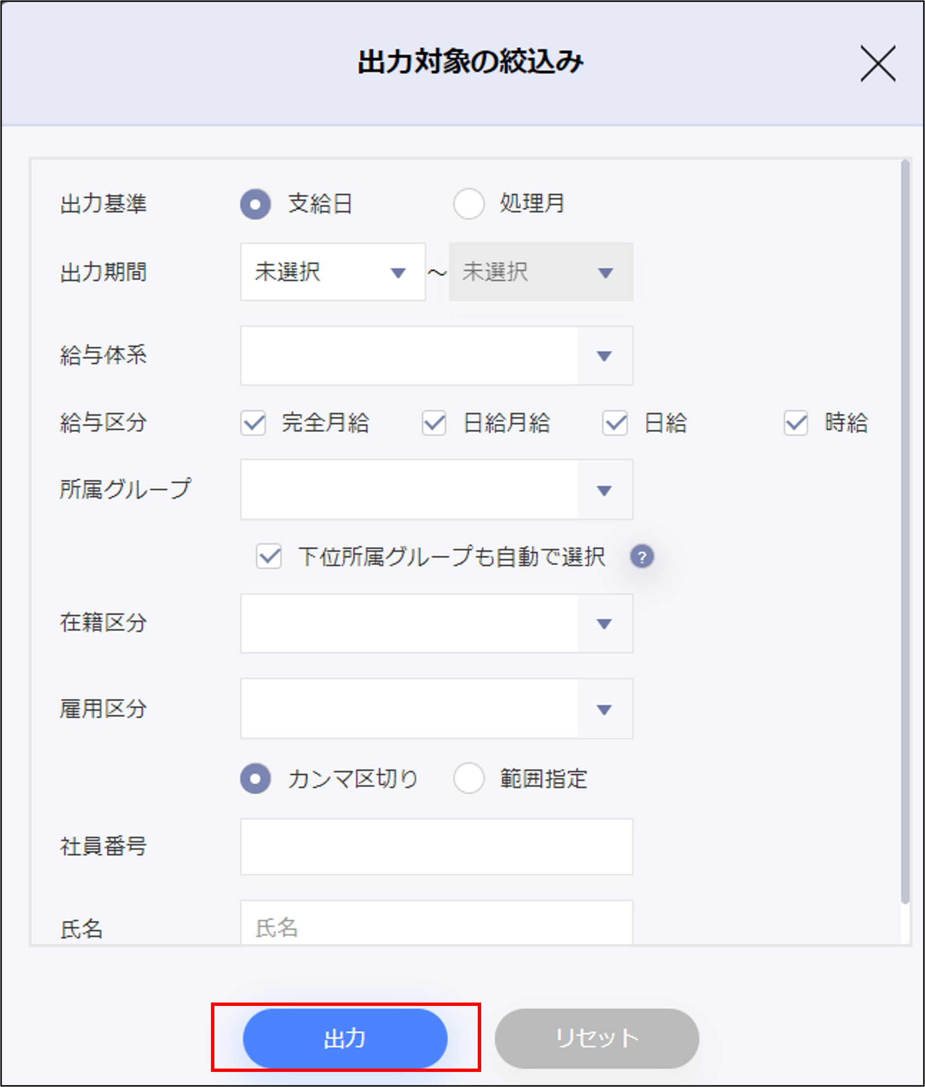925x1087 pixels.
Task: Close the 出力対象の絞込み dialog
Action: coord(877,64)
